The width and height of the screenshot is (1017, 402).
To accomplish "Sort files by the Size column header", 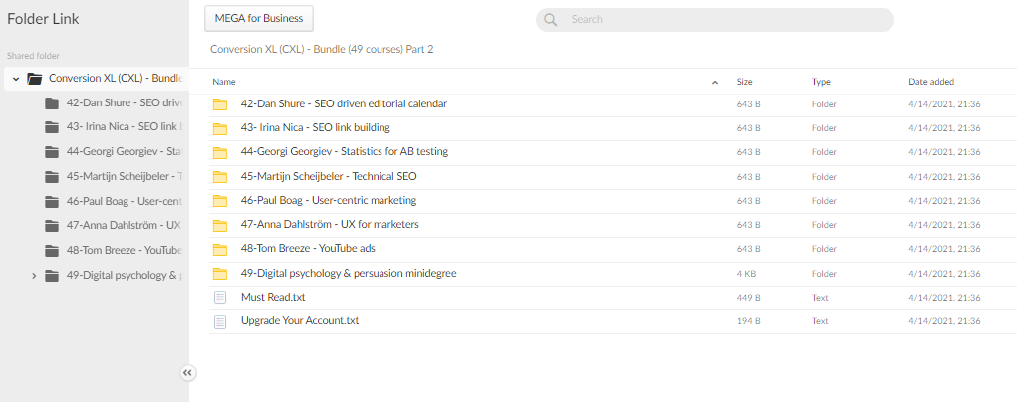I will [x=744, y=82].
